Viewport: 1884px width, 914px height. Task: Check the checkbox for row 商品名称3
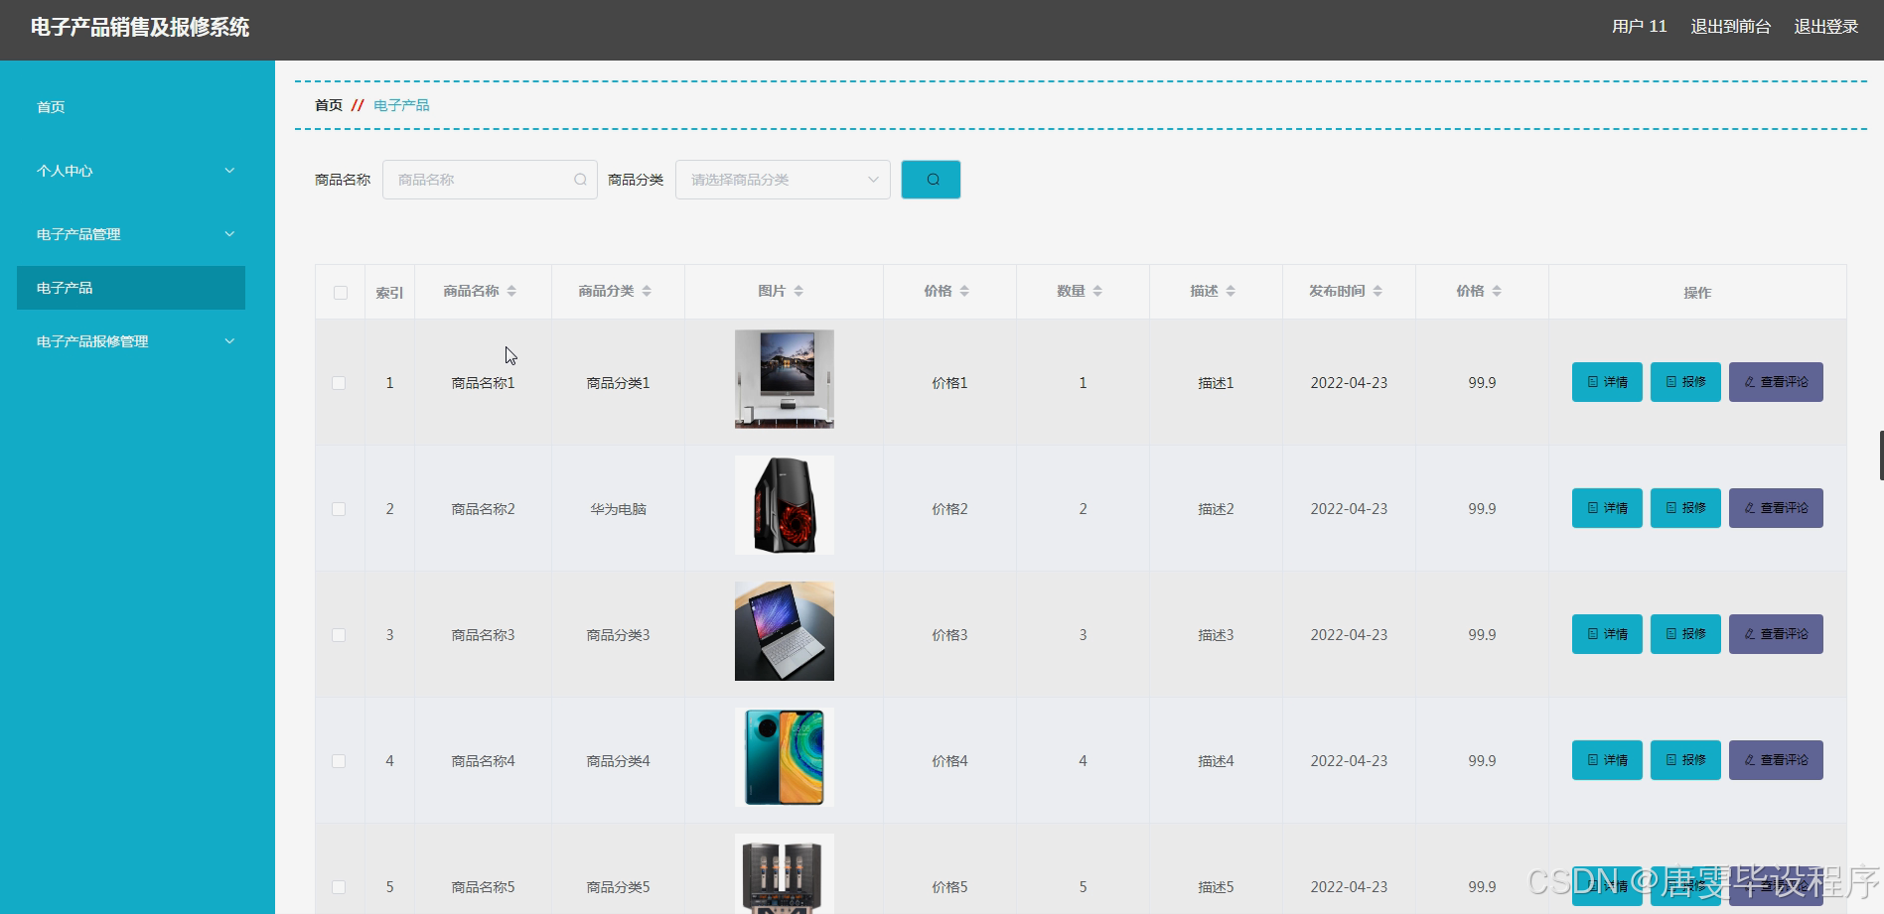point(339,635)
